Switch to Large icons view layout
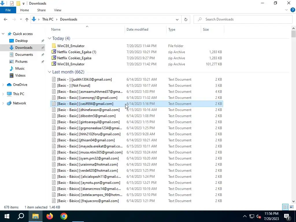 click(292, 207)
